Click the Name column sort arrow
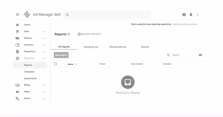The image size is (223, 117). coord(76,64)
